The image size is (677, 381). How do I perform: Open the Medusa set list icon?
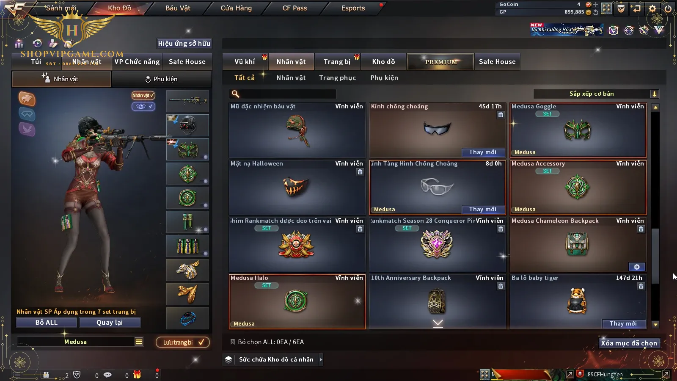(x=139, y=342)
